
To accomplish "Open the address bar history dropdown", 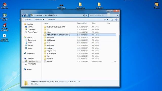I will click(x=83, y=15).
